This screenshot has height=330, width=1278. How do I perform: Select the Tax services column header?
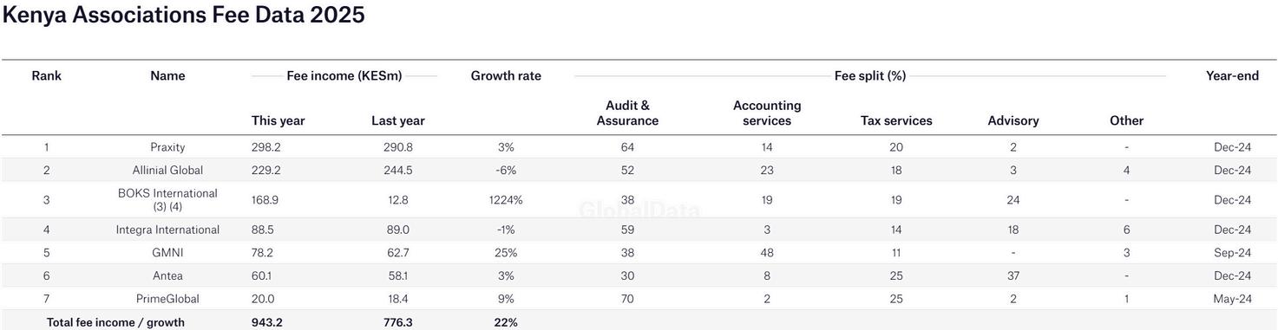click(896, 121)
